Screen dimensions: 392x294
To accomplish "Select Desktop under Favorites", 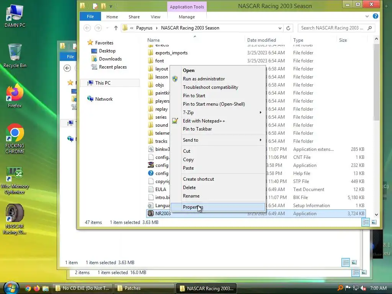I will click(107, 51).
